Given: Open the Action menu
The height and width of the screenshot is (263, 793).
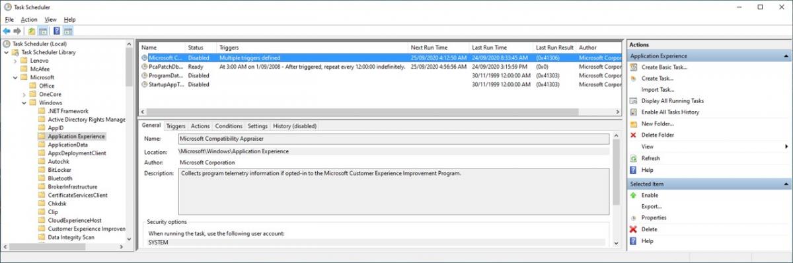Looking at the screenshot, I should [x=29, y=20].
